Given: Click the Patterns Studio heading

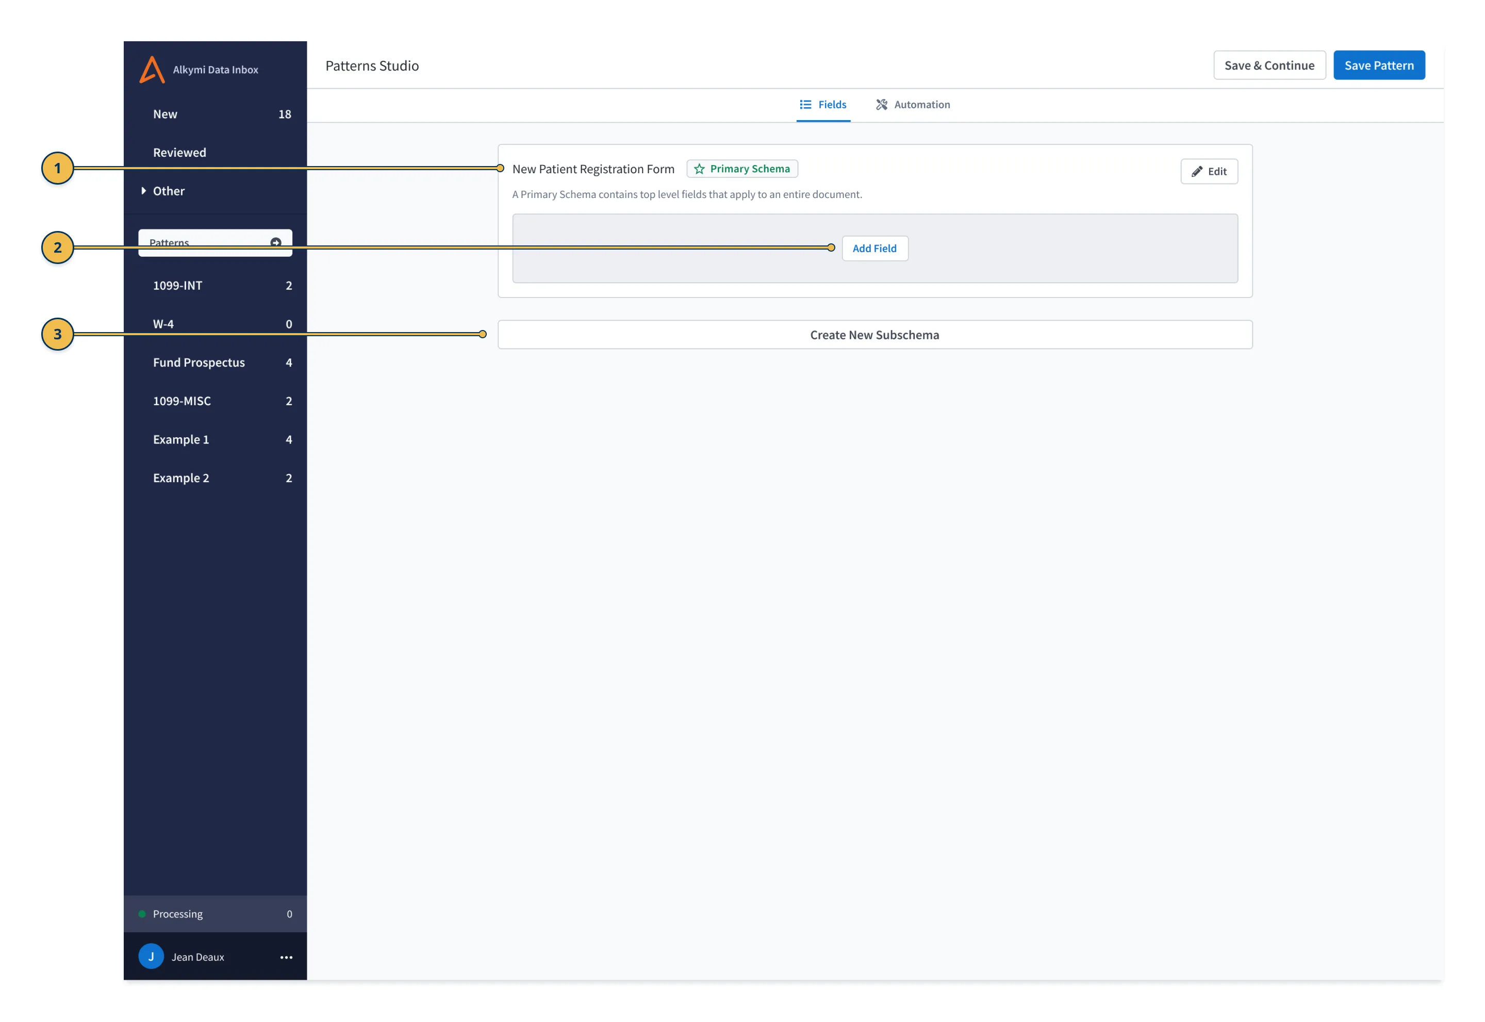Looking at the screenshot, I should (x=372, y=65).
